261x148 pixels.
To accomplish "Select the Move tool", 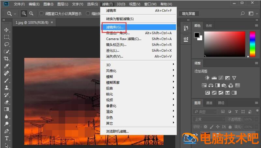I will (7, 30).
